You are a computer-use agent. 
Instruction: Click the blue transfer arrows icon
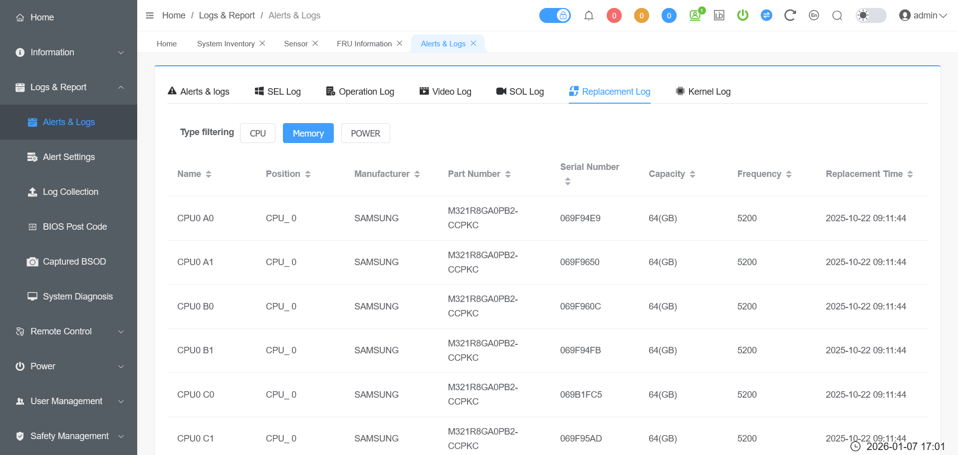(x=766, y=15)
